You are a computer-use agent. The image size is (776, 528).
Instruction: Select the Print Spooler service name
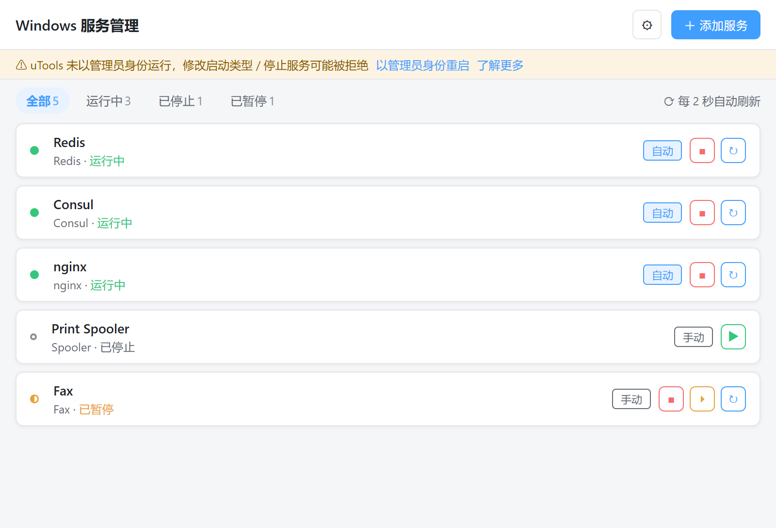pos(91,329)
